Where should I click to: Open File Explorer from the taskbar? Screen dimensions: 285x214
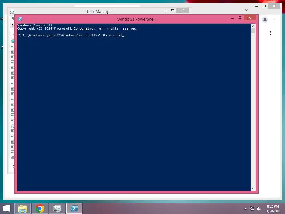tap(23, 208)
